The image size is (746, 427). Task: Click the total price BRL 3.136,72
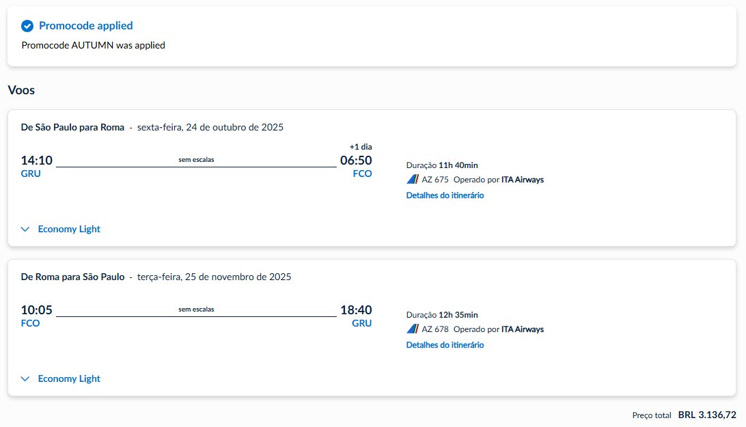707,415
